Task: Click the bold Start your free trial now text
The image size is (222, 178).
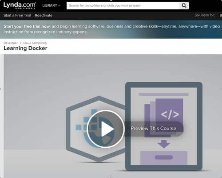Action: click(x=27, y=26)
